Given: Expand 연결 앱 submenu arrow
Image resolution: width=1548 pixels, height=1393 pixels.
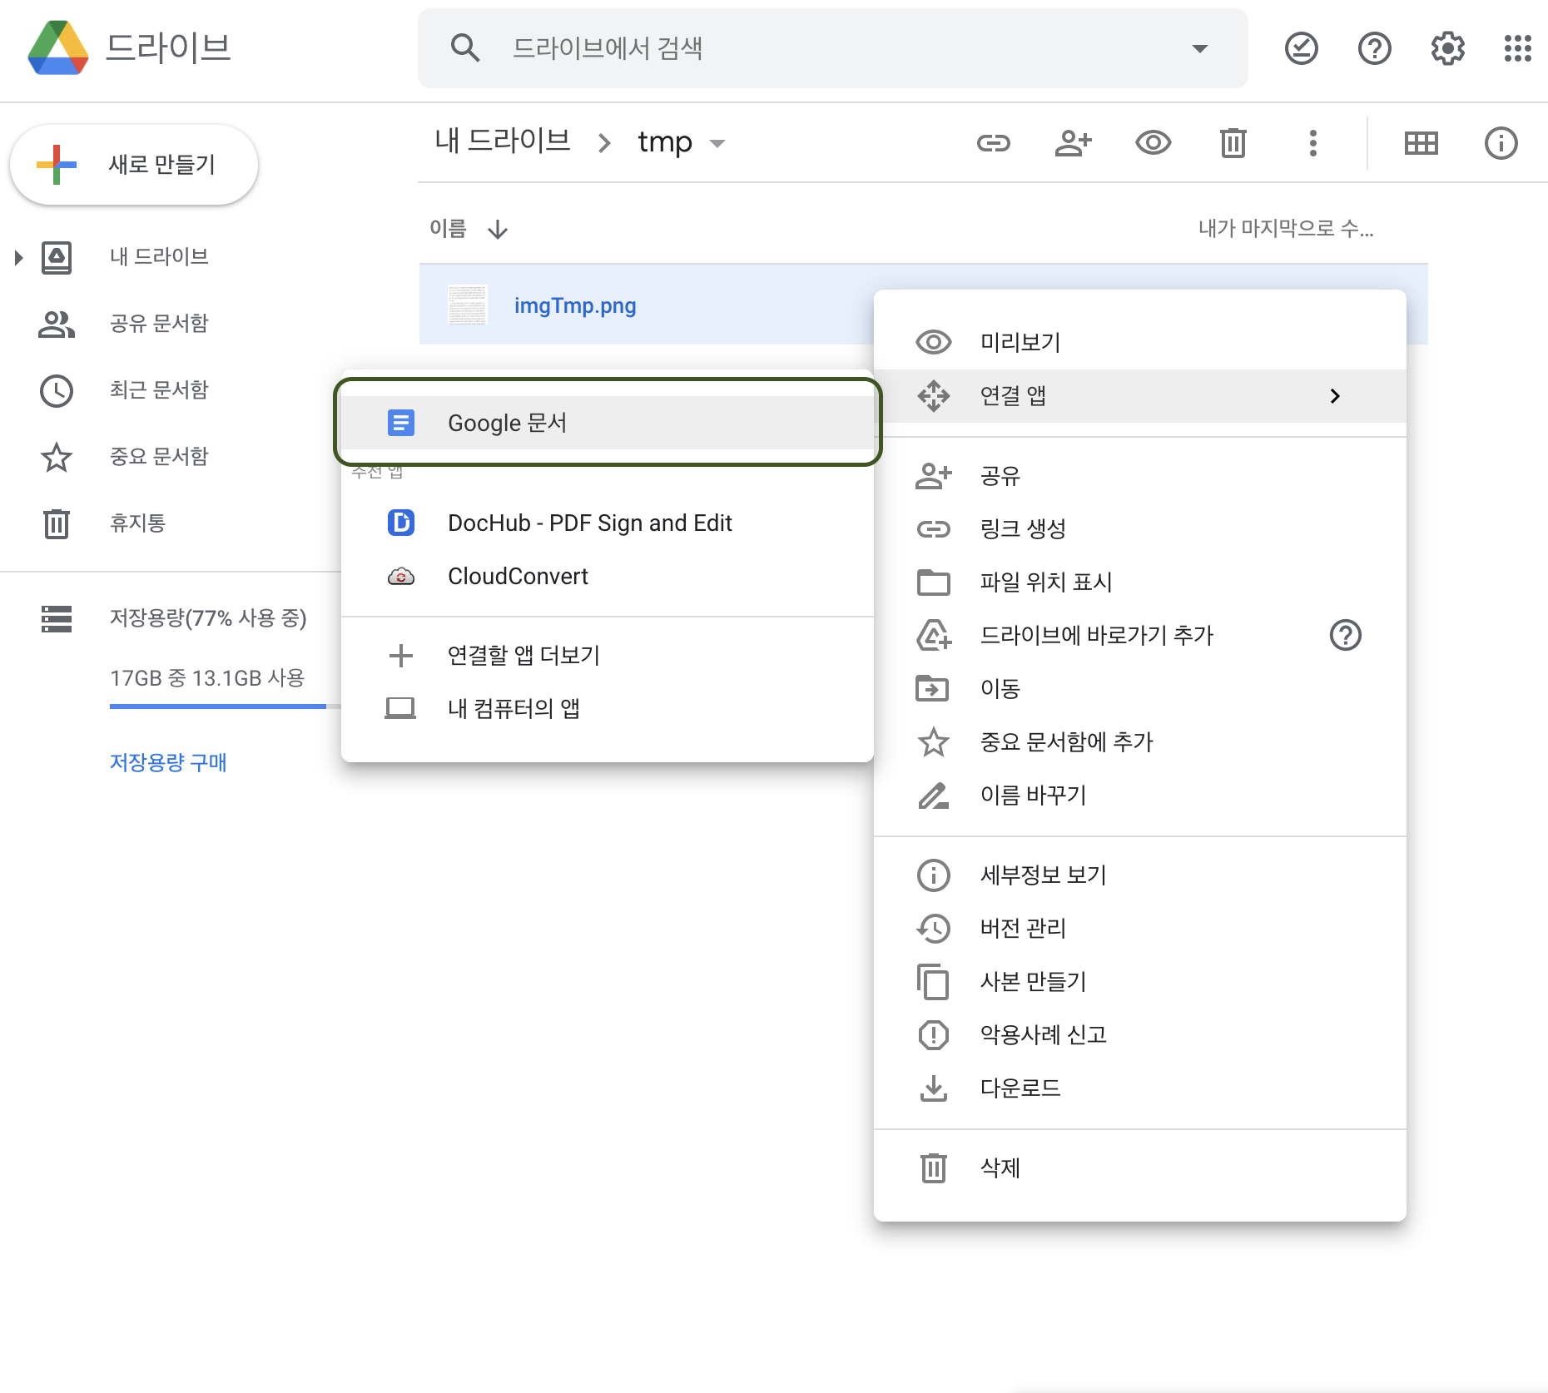Looking at the screenshot, I should [x=1334, y=396].
